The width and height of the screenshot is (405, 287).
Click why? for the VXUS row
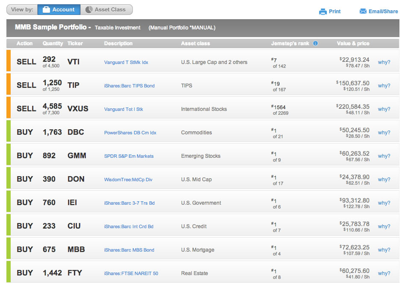384,109
